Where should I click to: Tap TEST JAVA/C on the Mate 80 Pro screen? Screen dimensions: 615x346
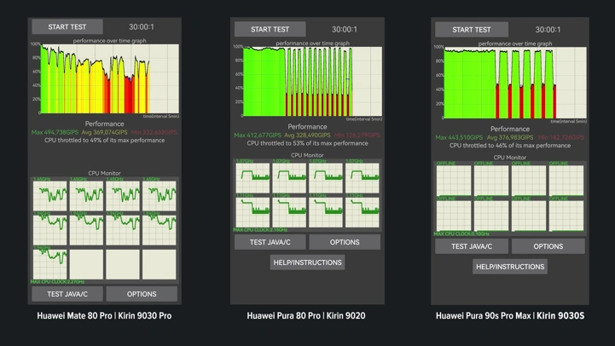[x=67, y=294]
